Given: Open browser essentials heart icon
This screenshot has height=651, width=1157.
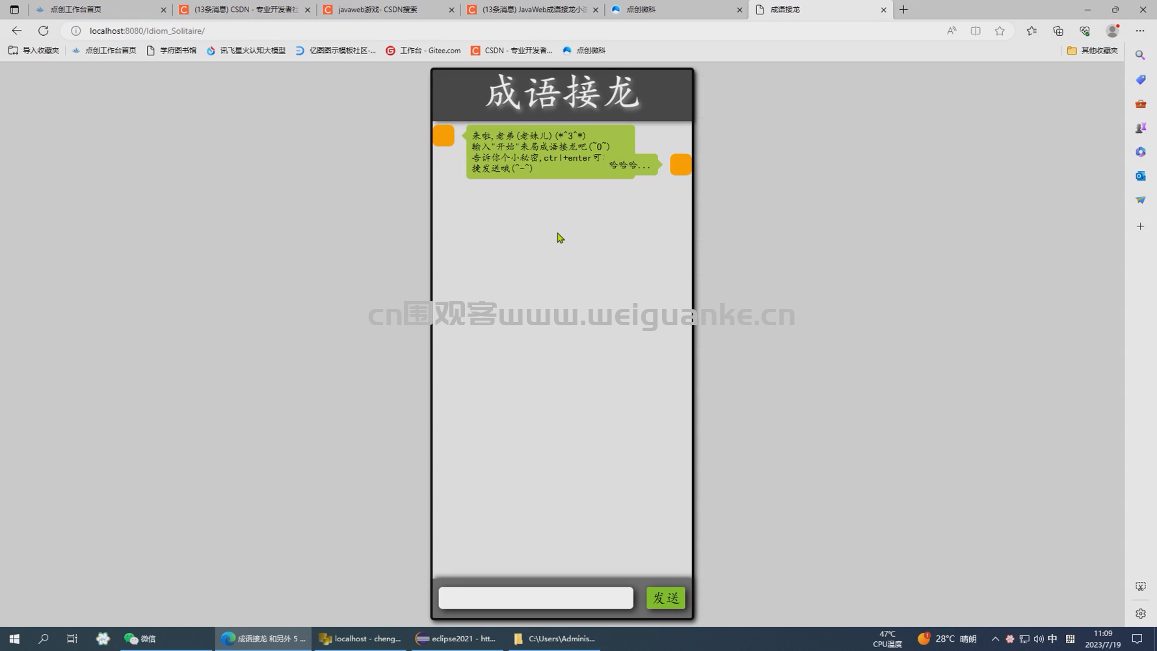Looking at the screenshot, I should pyautogui.click(x=1085, y=31).
